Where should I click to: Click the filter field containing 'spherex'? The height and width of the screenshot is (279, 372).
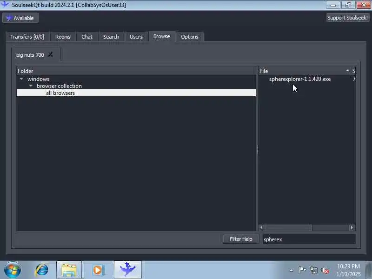coord(309,239)
